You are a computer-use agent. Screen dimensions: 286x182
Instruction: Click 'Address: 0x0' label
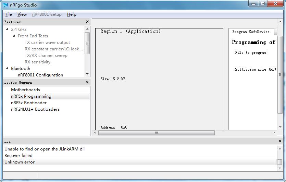point(114,127)
